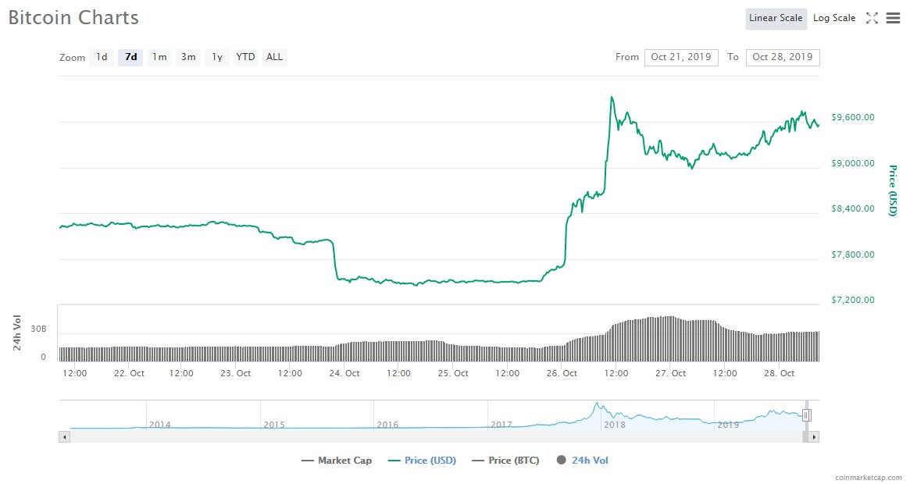Viewport: 910px width, 484px height.
Task: Open coinmarketcap.com credit link
Action: point(869,478)
